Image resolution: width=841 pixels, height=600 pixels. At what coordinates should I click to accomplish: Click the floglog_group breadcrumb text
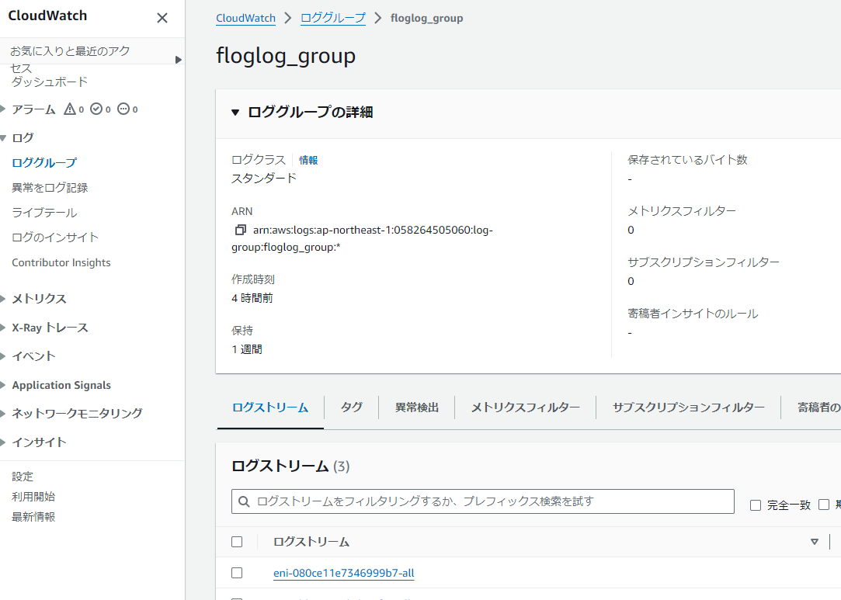point(427,18)
